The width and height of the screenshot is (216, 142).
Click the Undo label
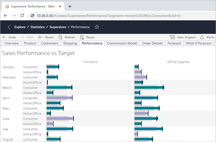click(x=12, y=37)
